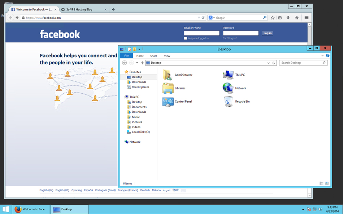Select Music in navigation pane
343x214 pixels.
click(135, 117)
